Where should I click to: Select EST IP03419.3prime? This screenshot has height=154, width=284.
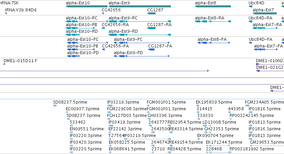click(124, 122)
